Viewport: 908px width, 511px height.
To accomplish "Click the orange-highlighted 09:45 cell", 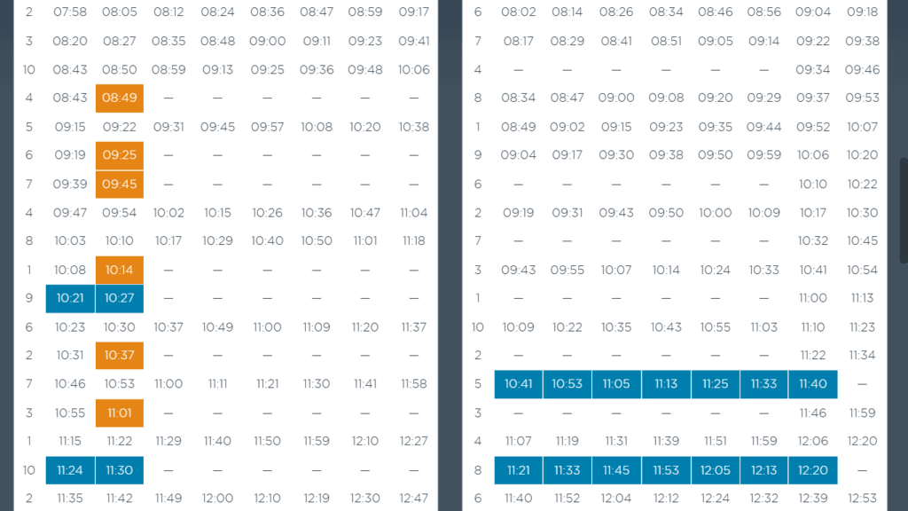I will [120, 185].
